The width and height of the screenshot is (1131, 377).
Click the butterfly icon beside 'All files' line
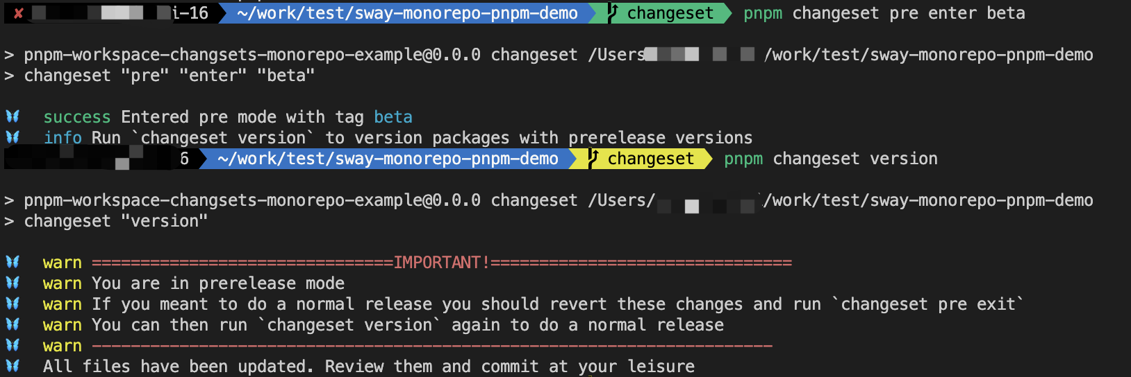13,366
